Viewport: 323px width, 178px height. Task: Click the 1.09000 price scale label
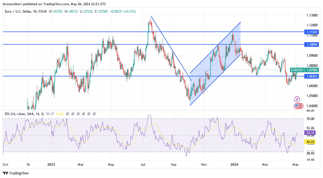(312, 56)
